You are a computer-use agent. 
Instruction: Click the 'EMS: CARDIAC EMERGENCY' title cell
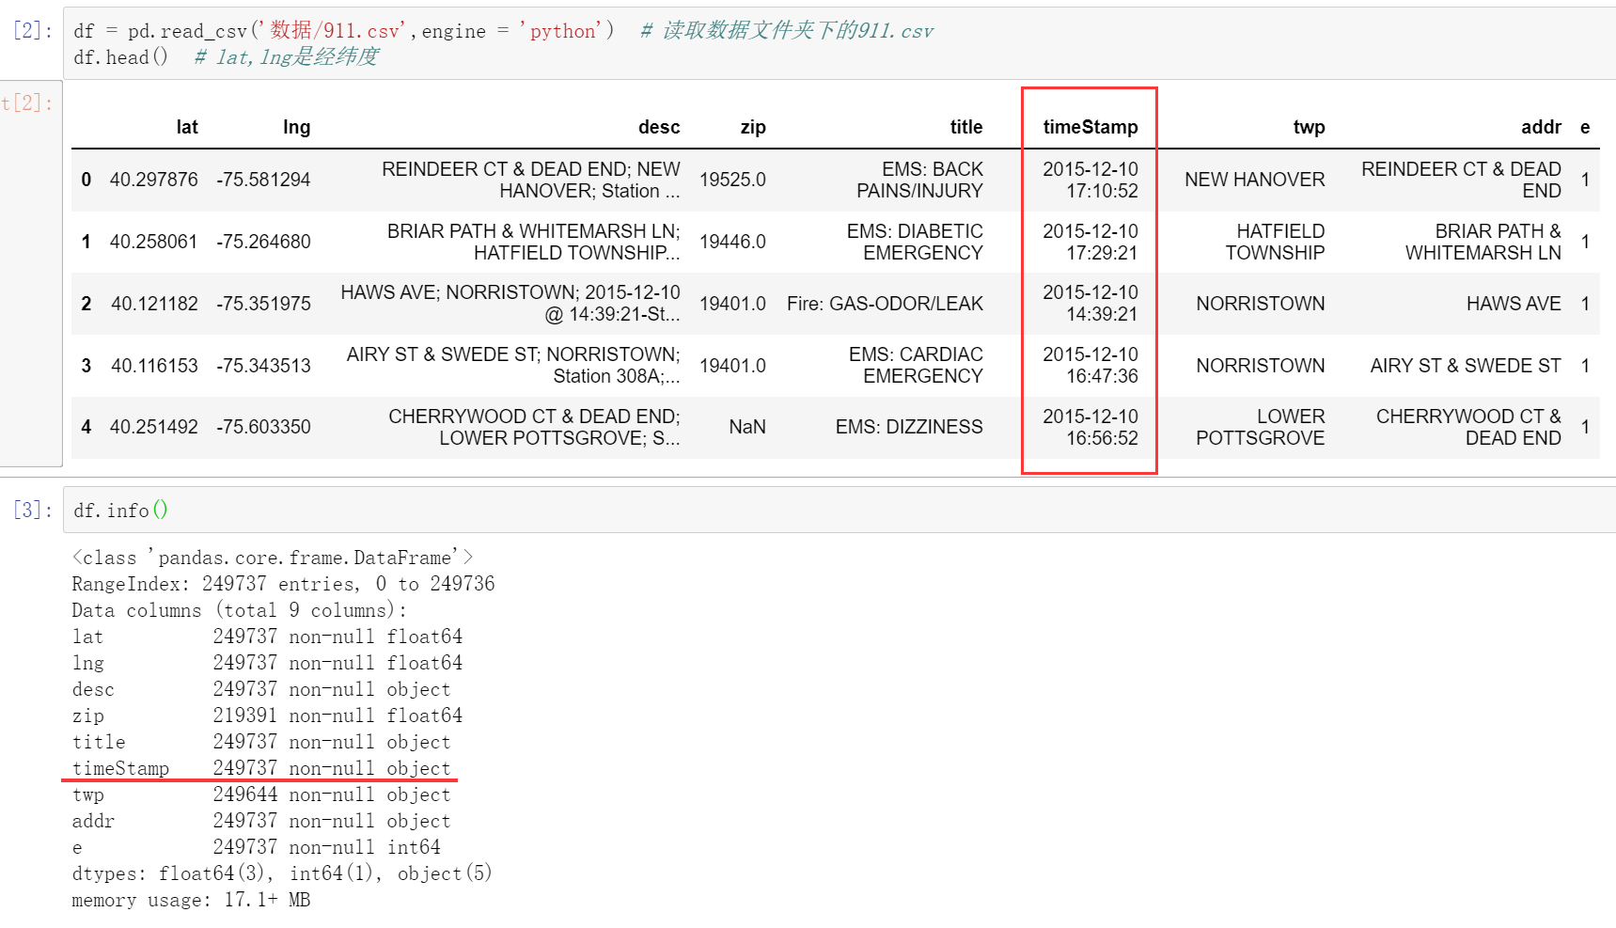pyautogui.click(x=916, y=365)
